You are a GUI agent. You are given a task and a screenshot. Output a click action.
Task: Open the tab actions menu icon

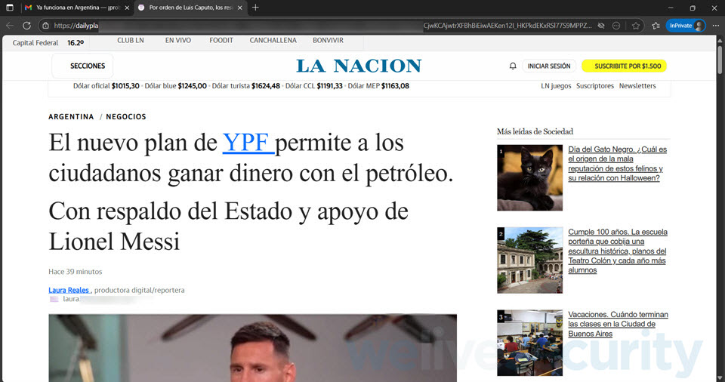tap(10, 8)
